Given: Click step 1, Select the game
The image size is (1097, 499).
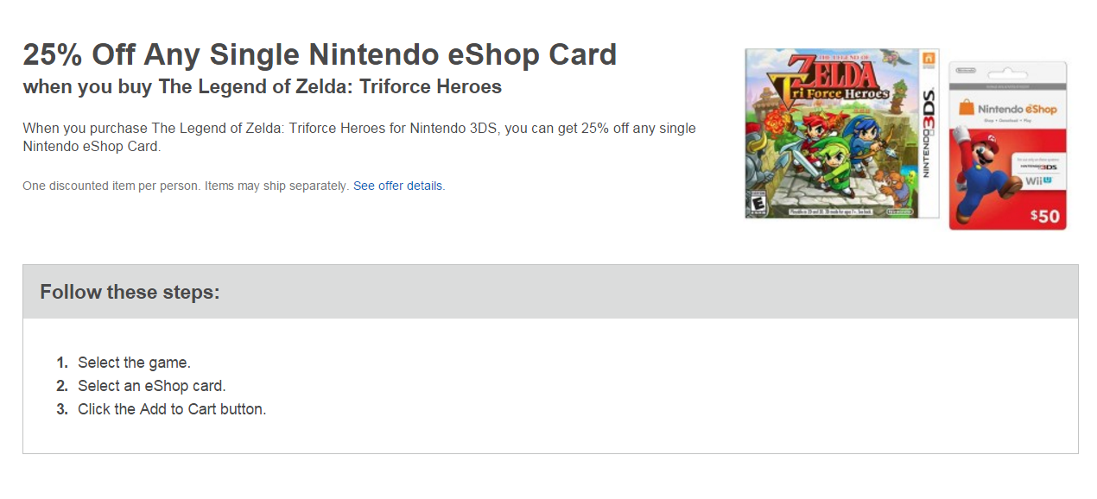Looking at the screenshot, I should pos(134,363).
